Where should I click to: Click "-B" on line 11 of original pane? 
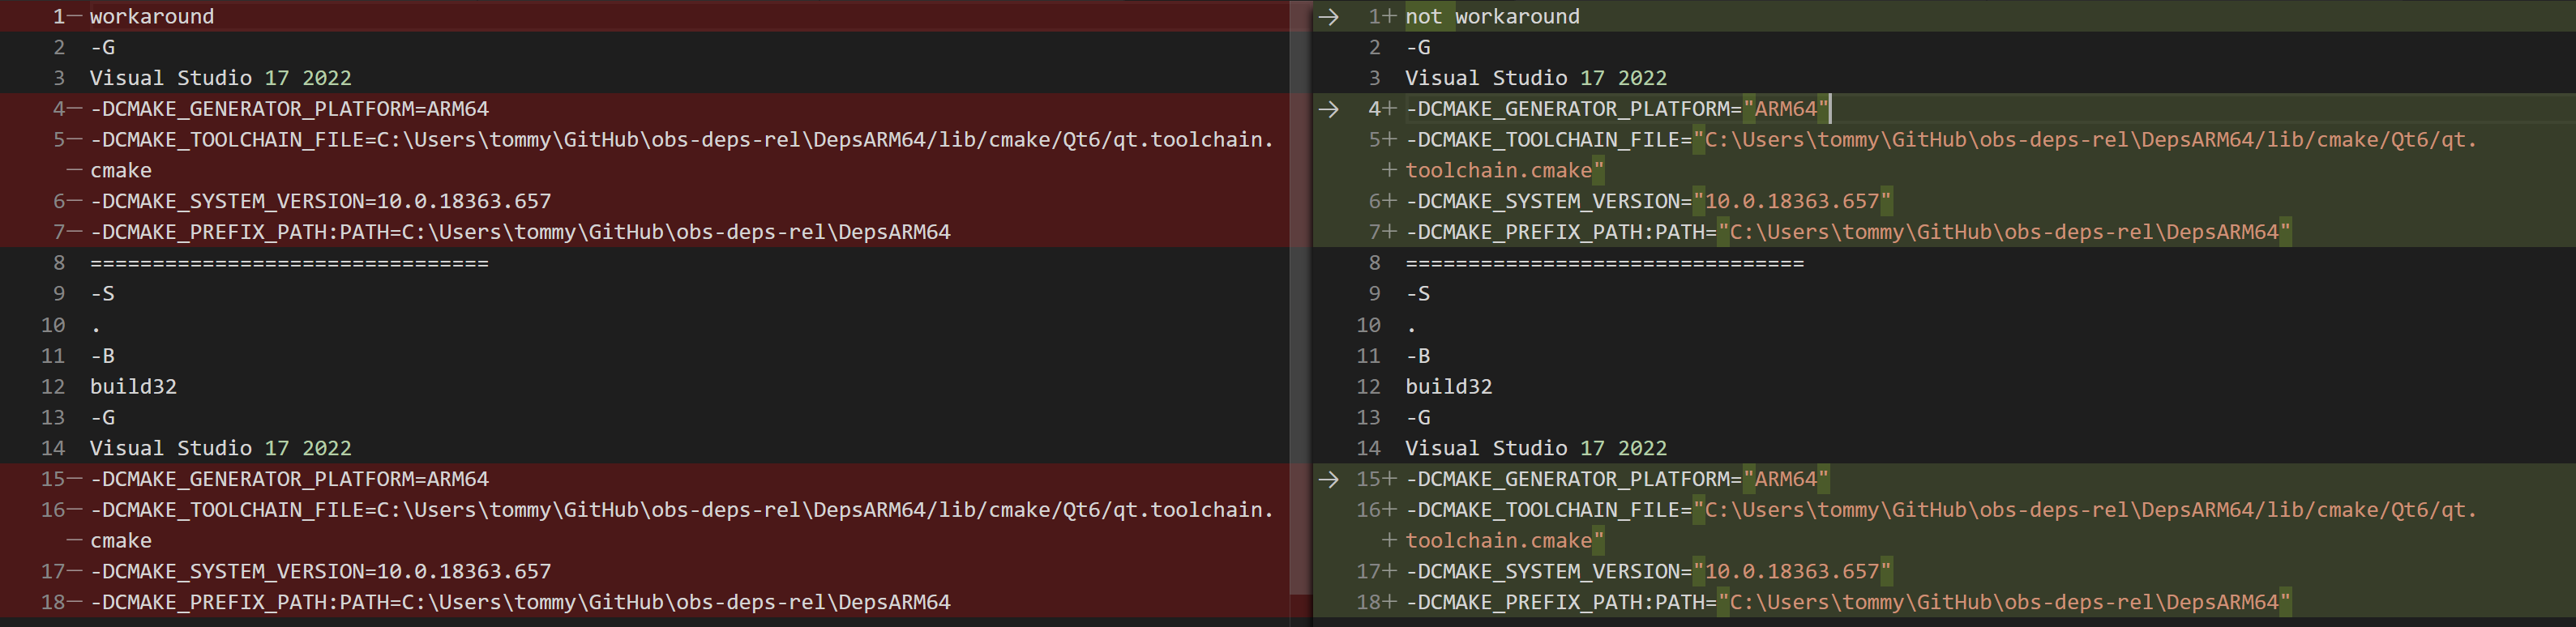click(103, 356)
